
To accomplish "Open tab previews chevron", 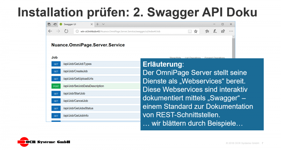I will (103, 24).
